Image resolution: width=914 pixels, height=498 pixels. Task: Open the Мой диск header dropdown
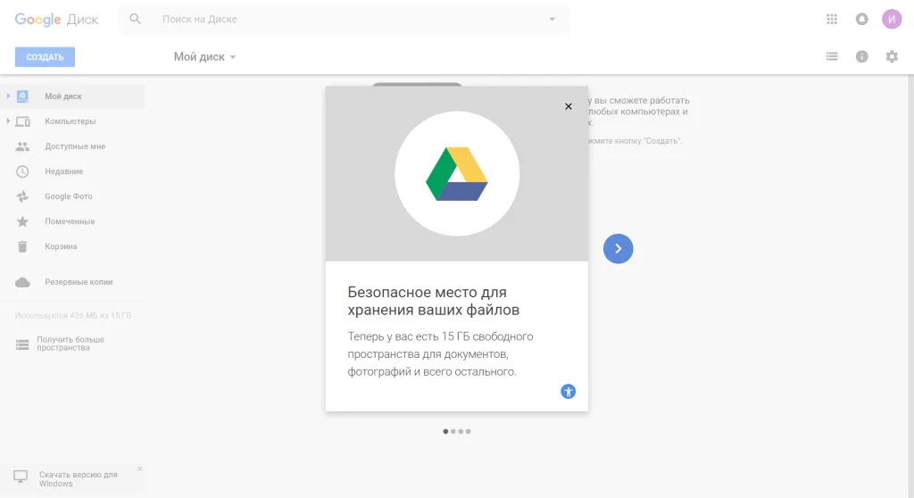pos(204,56)
